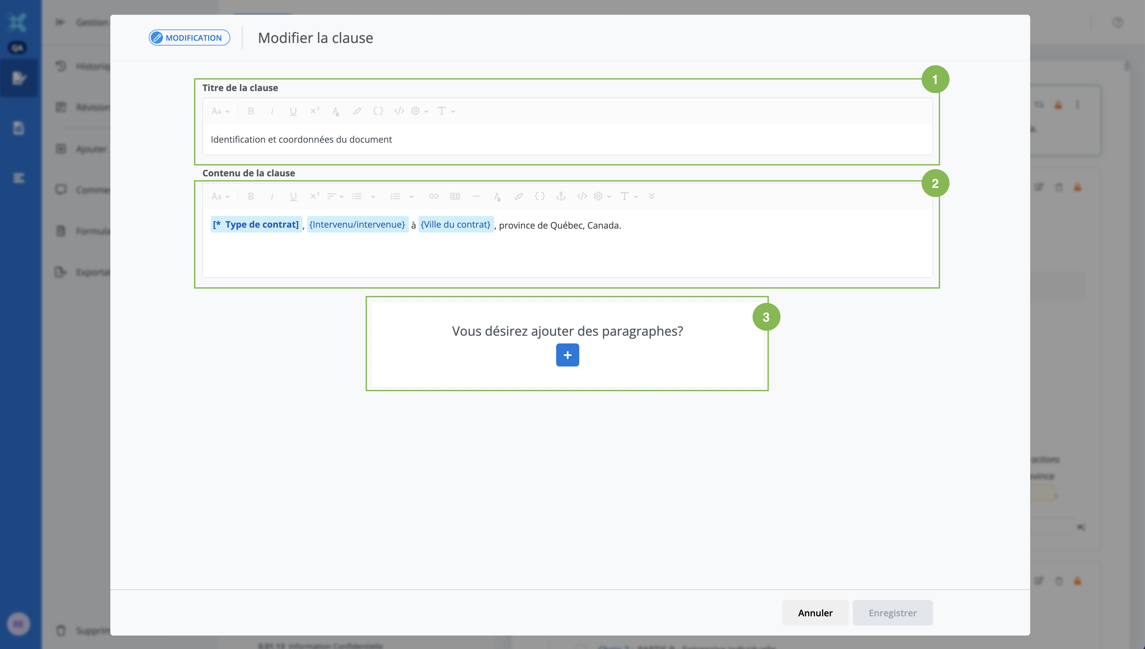The height and width of the screenshot is (649, 1145).
Task: Click curly braces icon in title toolbar
Action: (x=378, y=111)
